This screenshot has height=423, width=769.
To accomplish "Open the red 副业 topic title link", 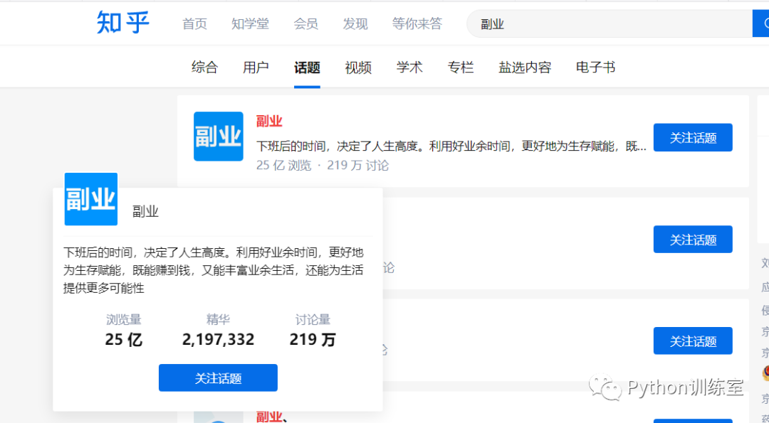I will point(269,122).
